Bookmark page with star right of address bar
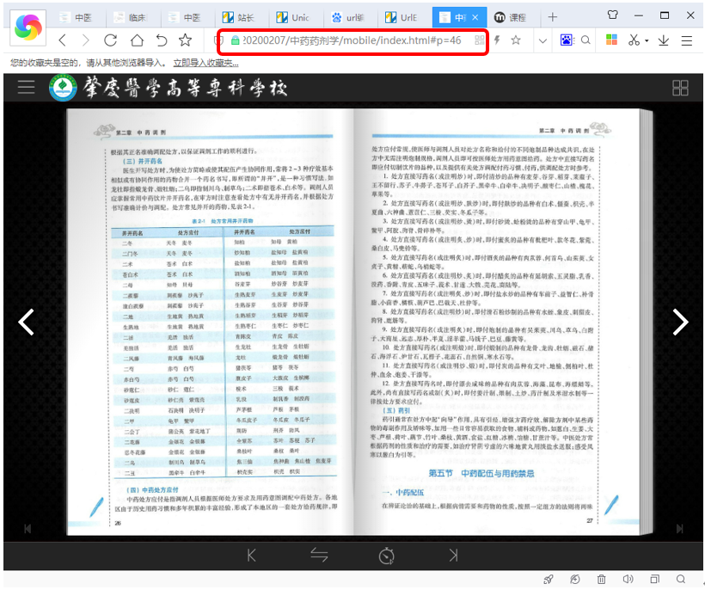The height and width of the screenshot is (596, 705). [516, 40]
